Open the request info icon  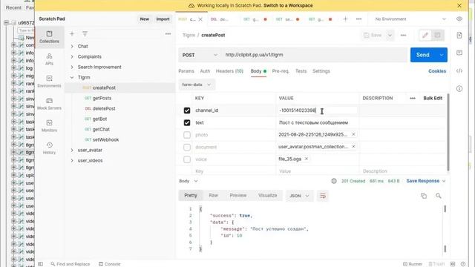point(459,89)
